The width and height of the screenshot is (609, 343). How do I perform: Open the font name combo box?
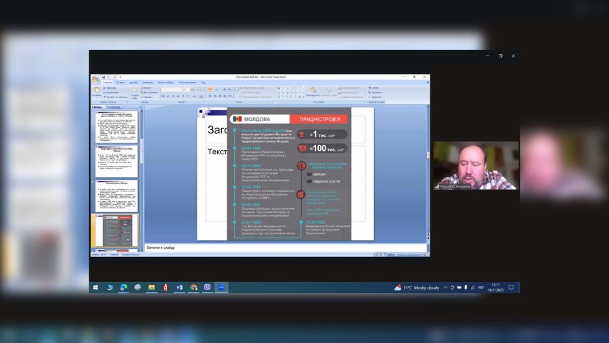pos(173,89)
